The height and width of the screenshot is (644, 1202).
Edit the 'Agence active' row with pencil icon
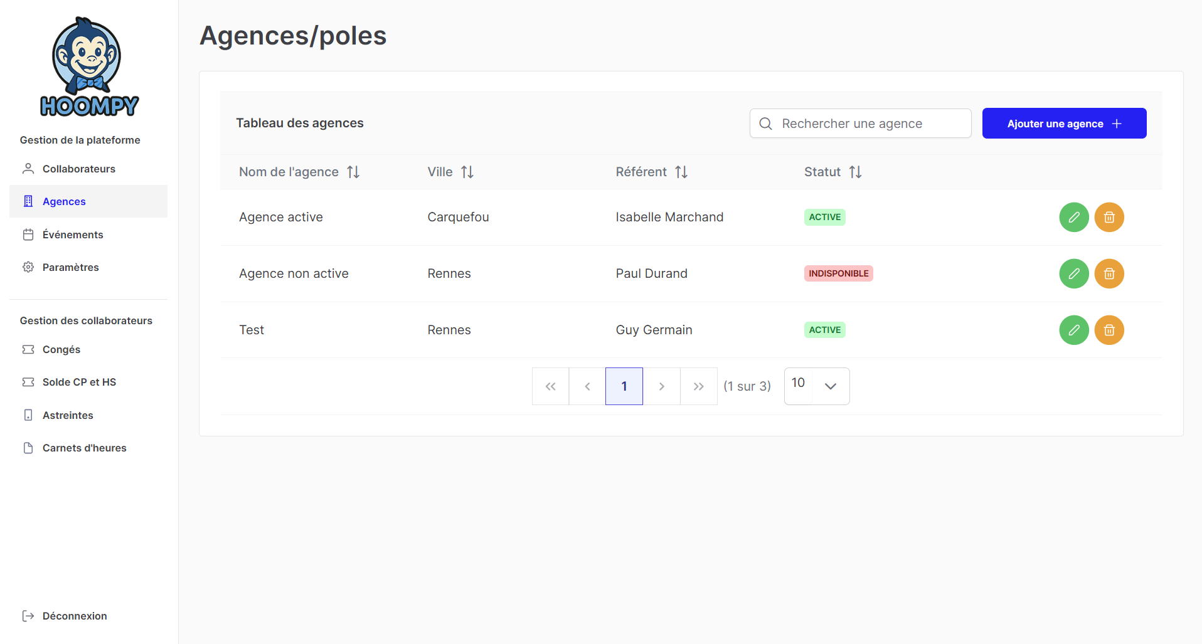pyautogui.click(x=1073, y=217)
